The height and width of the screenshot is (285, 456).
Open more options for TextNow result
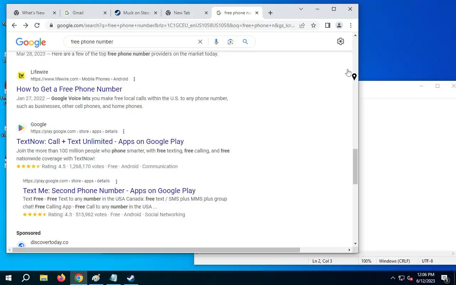(124, 131)
